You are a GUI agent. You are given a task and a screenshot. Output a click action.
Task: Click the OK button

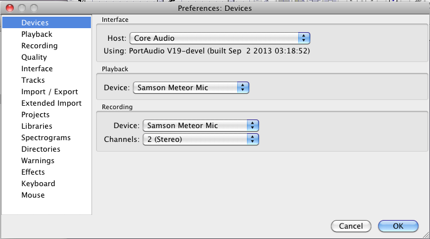point(398,226)
